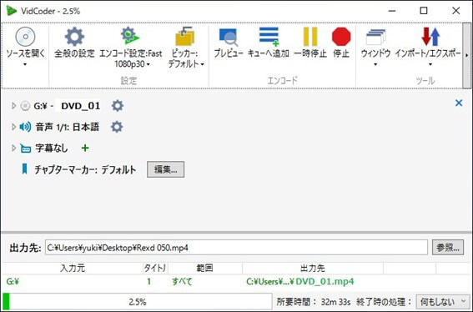This screenshot has height=312, width=473.
Task: Browse output location with 参照... button
Action: pyautogui.click(x=448, y=248)
